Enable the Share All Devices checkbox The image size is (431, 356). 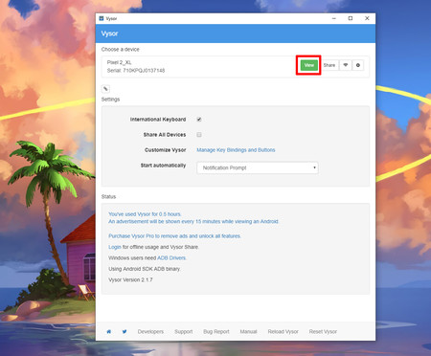coord(199,135)
